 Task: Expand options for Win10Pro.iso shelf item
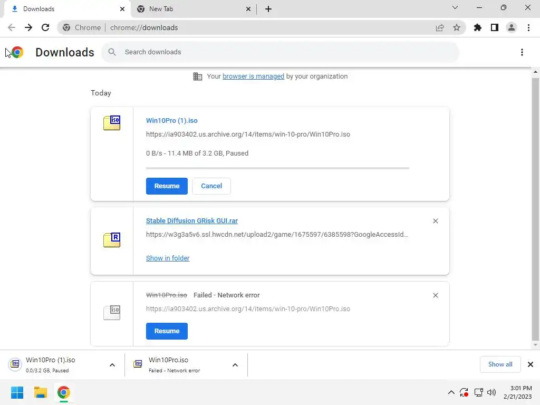235,365
